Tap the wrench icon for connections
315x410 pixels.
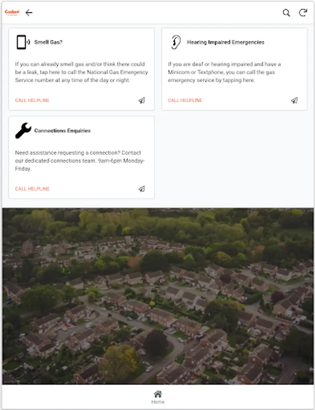(x=23, y=130)
